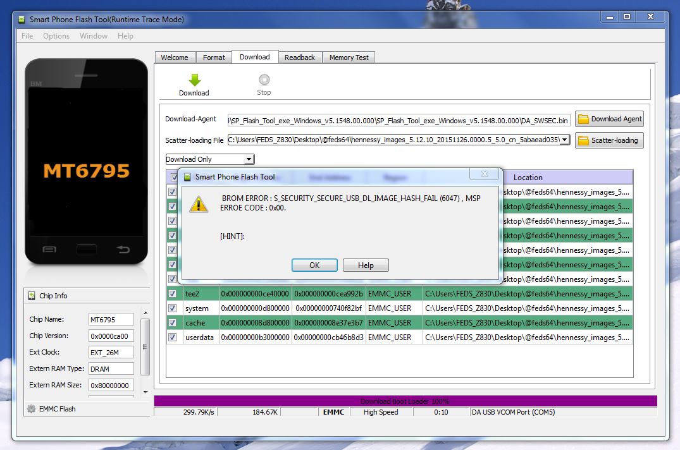Click the Chip Info scroll up arrow
Screen dimensions: 680x450
pos(145,313)
